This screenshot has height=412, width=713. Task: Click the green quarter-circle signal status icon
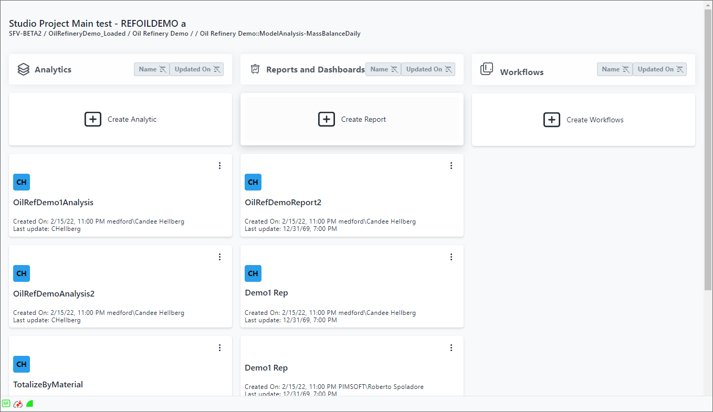click(30, 404)
